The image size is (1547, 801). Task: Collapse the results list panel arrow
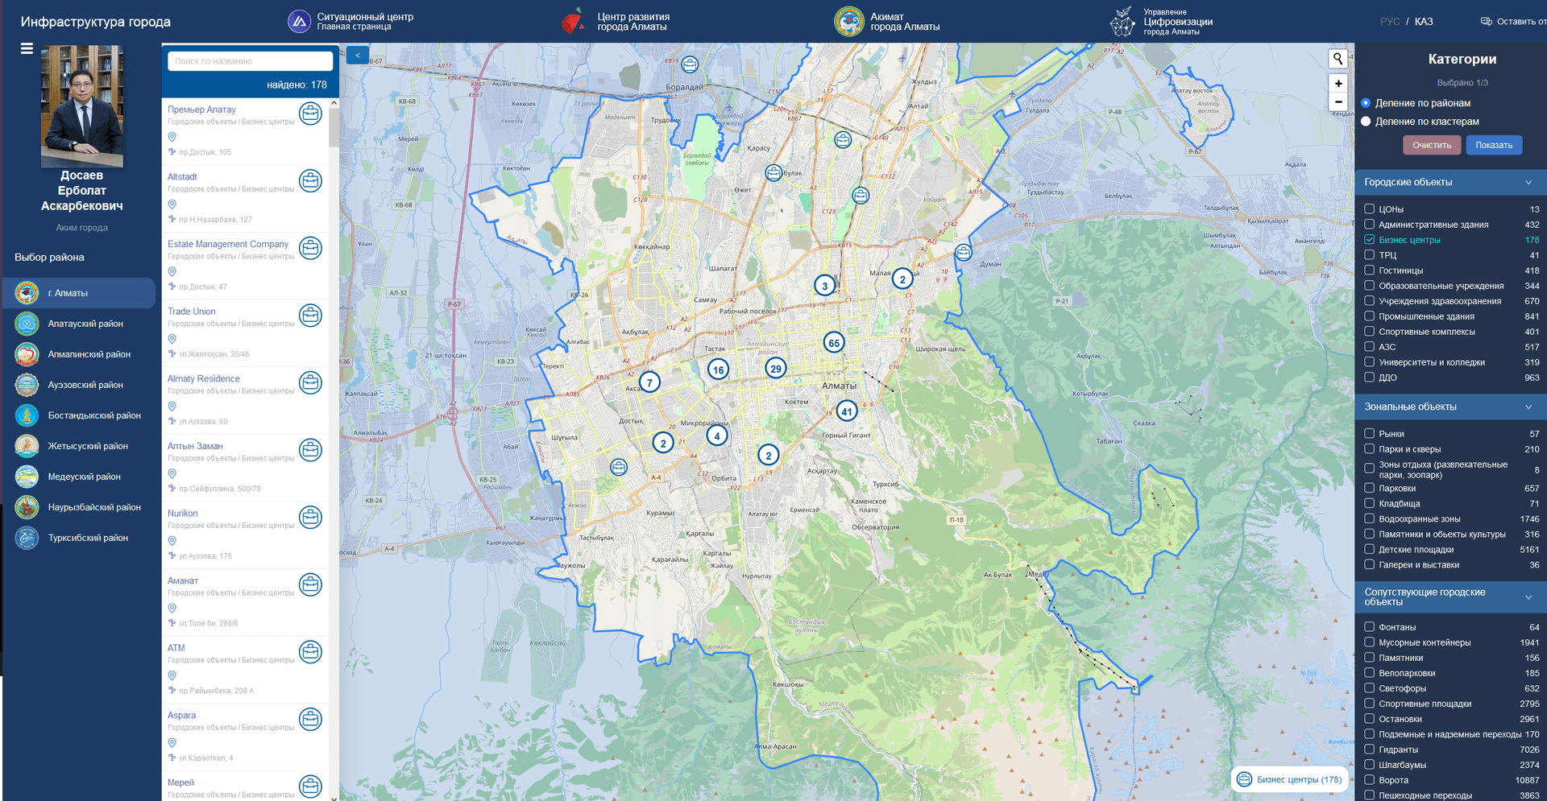click(357, 56)
